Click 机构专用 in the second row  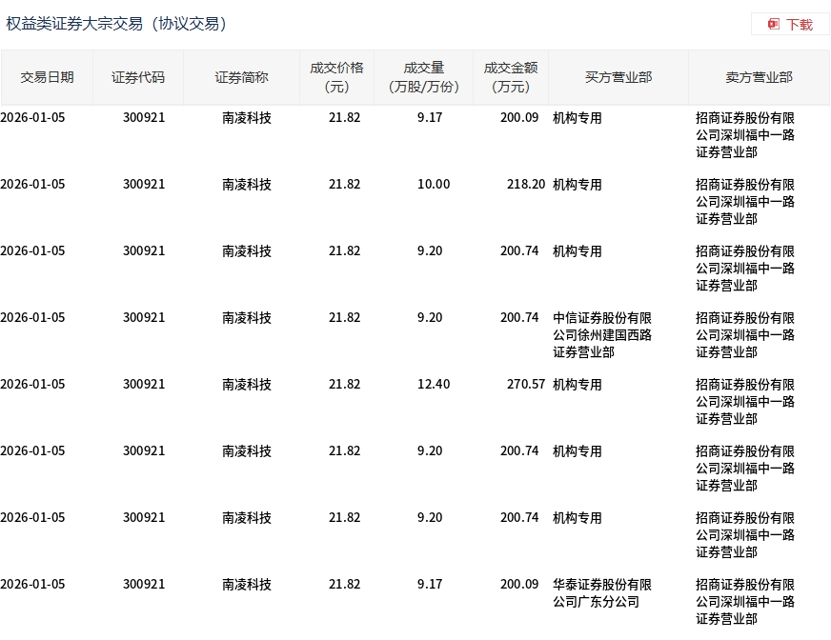point(578,184)
